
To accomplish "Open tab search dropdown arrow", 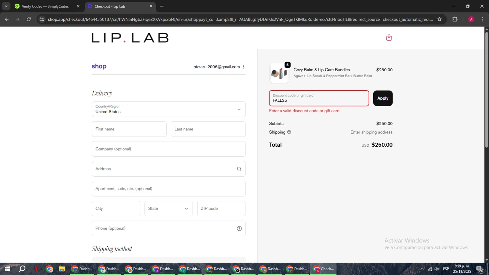I will tap(6, 6).
